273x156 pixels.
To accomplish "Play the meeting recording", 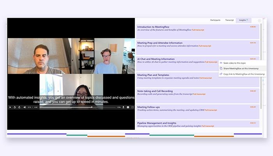I will [10, 107].
